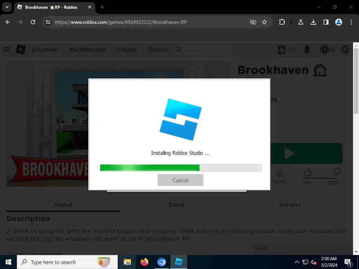Open Chrome three-dot menu
The height and width of the screenshot is (269, 359).
point(351,22)
